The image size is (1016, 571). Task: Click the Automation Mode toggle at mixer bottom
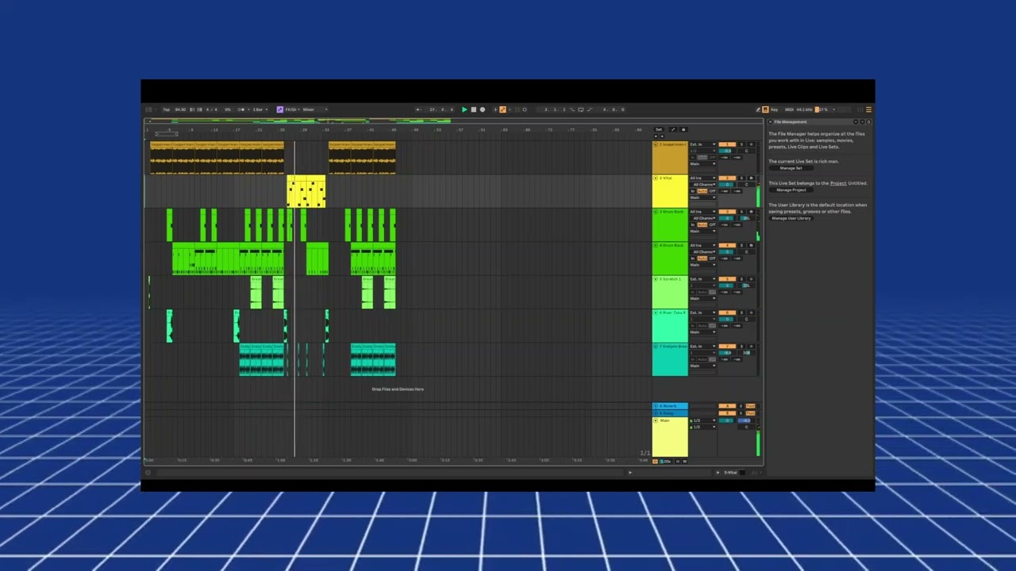[x=655, y=462]
